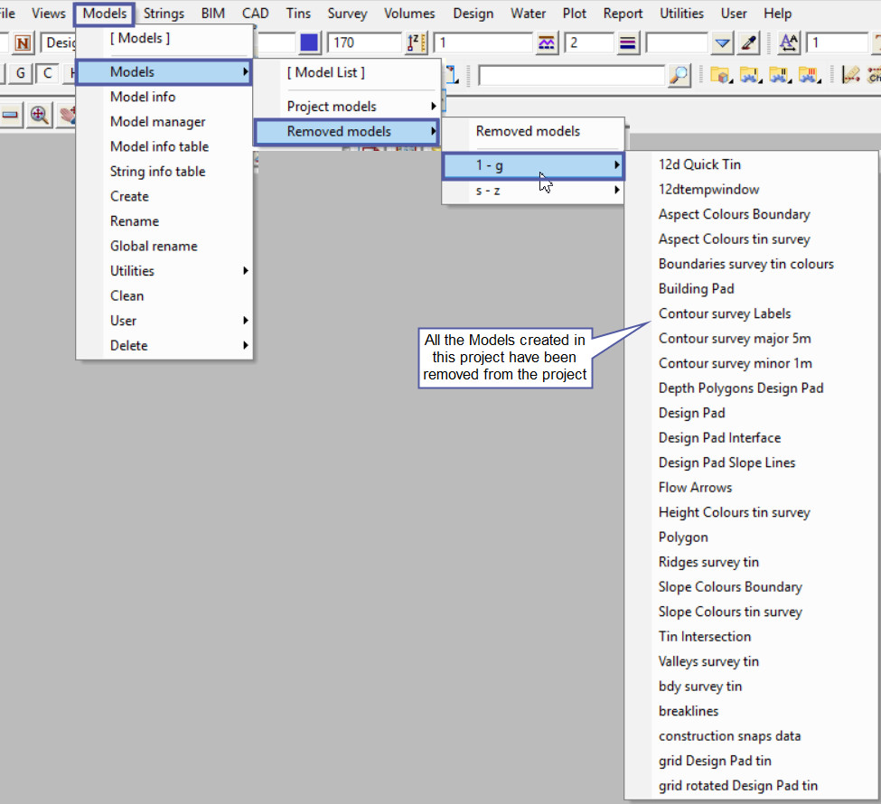Open the BIM menu

point(213,14)
